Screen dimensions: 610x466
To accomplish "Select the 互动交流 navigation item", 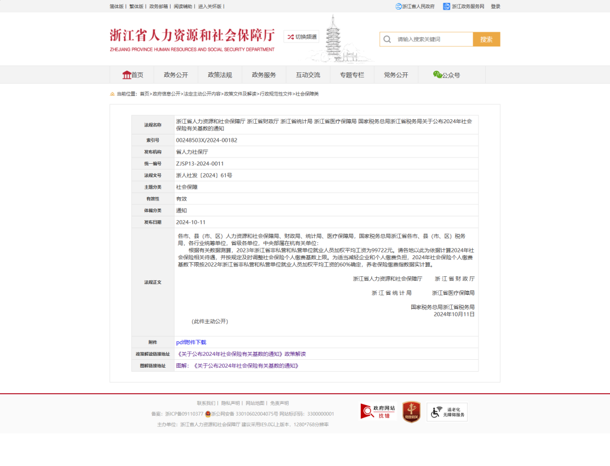I will (308, 75).
